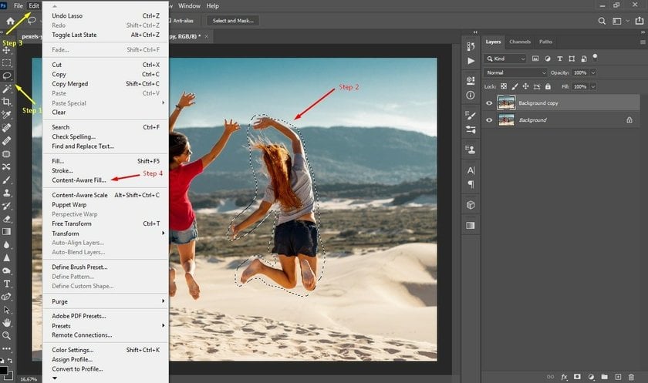Viewport: 648px width, 383px height.
Task: Open the 3D panel cube icon
Action: click(471, 205)
